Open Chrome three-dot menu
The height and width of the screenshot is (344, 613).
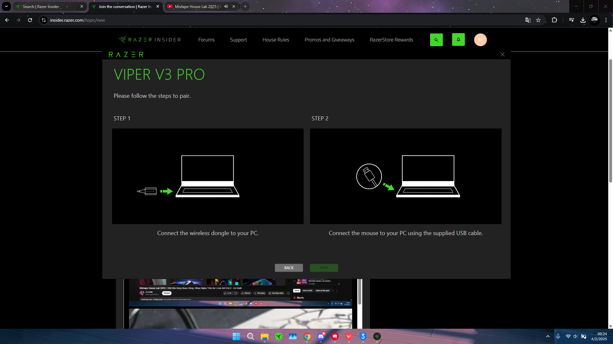(606, 20)
